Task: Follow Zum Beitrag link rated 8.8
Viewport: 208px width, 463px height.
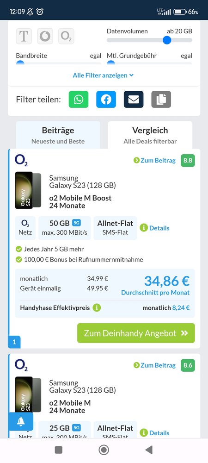Action: click(x=154, y=160)
